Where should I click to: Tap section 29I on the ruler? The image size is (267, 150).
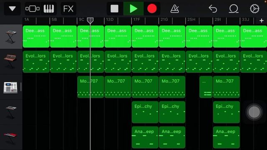[218, 20]
